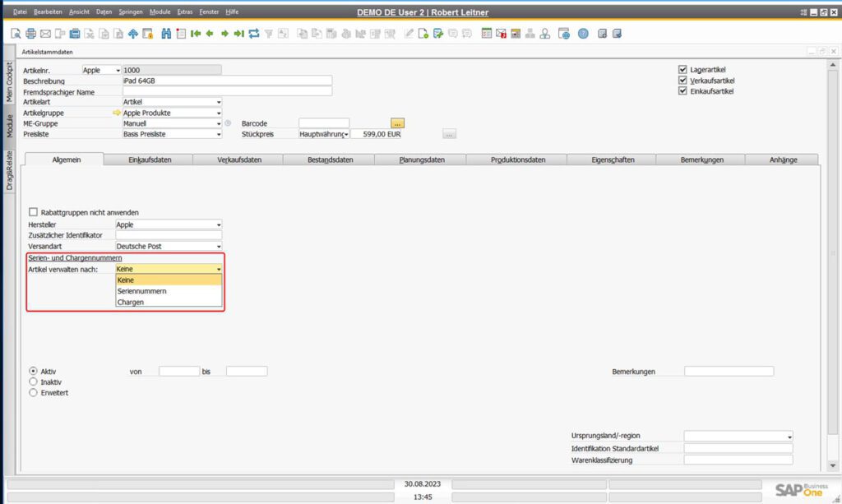This screenshot has width=842, height=504.
Task: Click the Bemerkungen field beside status options
Action: pos(729,371)
